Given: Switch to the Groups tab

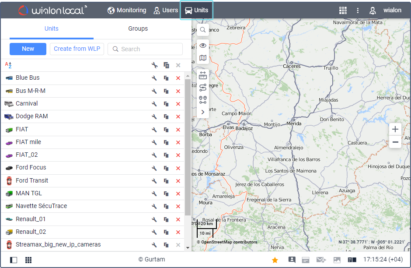Looking at the screenshot, I should tap(138, 29).
